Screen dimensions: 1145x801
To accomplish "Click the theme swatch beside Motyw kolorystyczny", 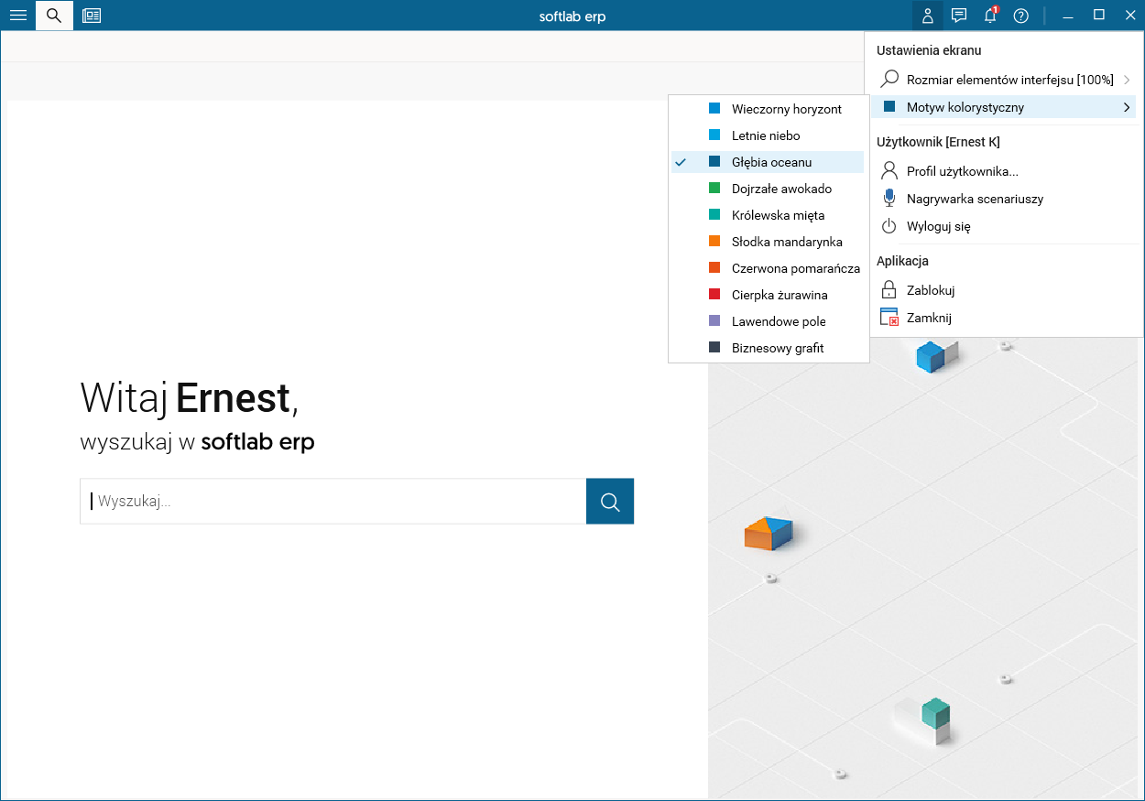I will pos(889,107).
